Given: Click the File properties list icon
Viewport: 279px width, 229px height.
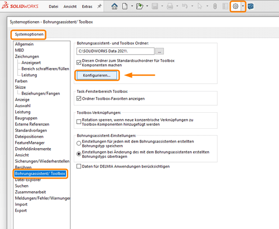Looking at the screenshot, I should pos(225,6).
